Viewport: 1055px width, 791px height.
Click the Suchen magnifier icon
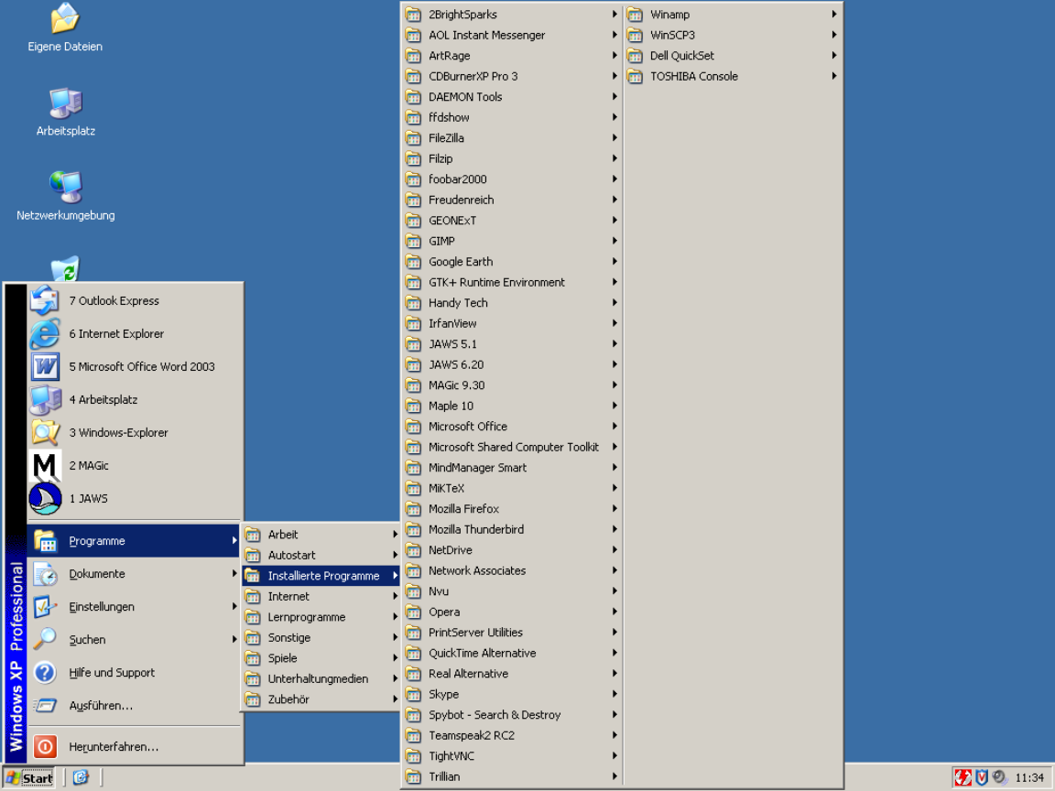tap(45, 640)
